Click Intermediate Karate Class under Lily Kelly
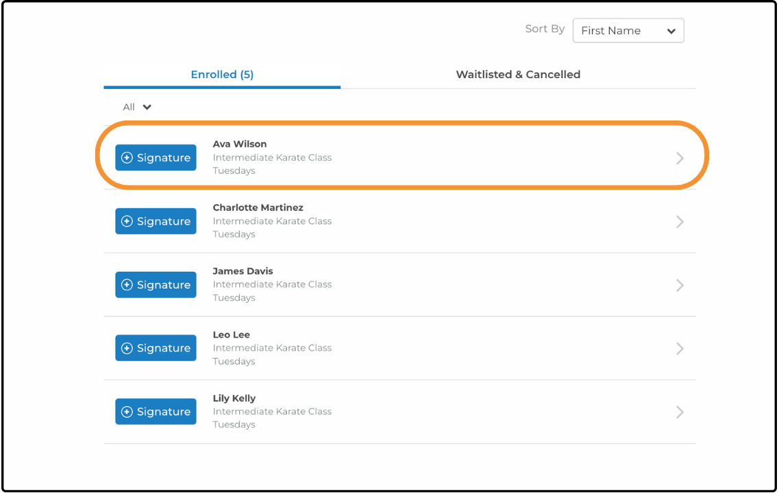The width and height of the screenshot is (779, 495). coord(272,411)
